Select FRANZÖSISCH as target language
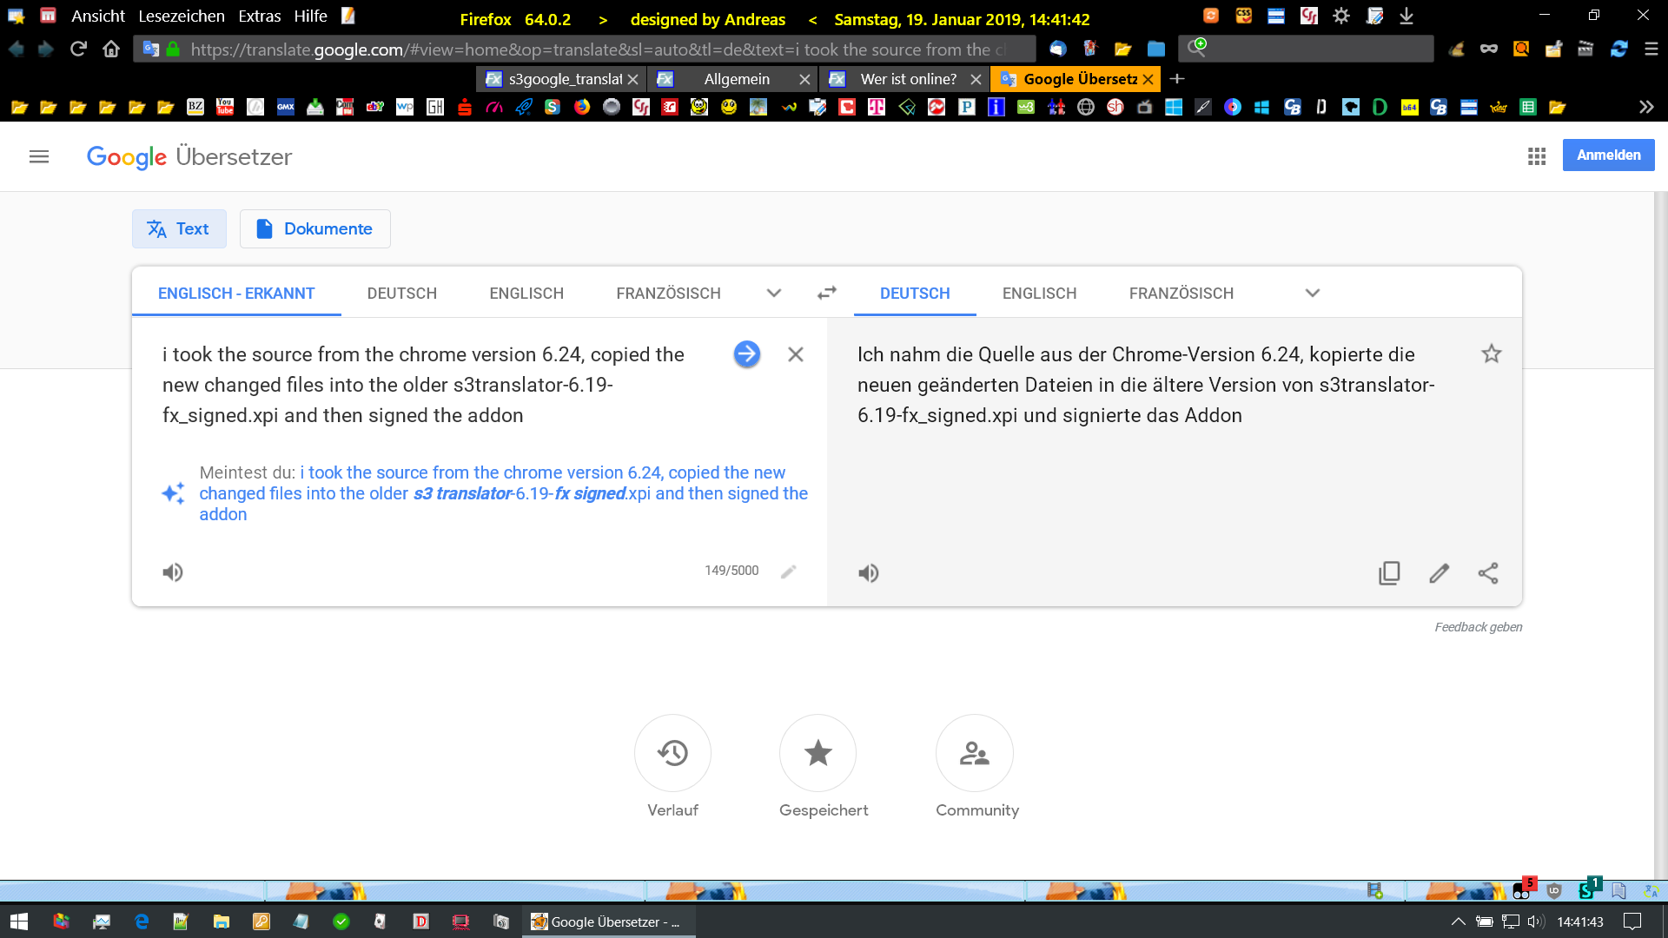Image resolution: width=1668 pixels, height=938 pixels. (1181, 294)
